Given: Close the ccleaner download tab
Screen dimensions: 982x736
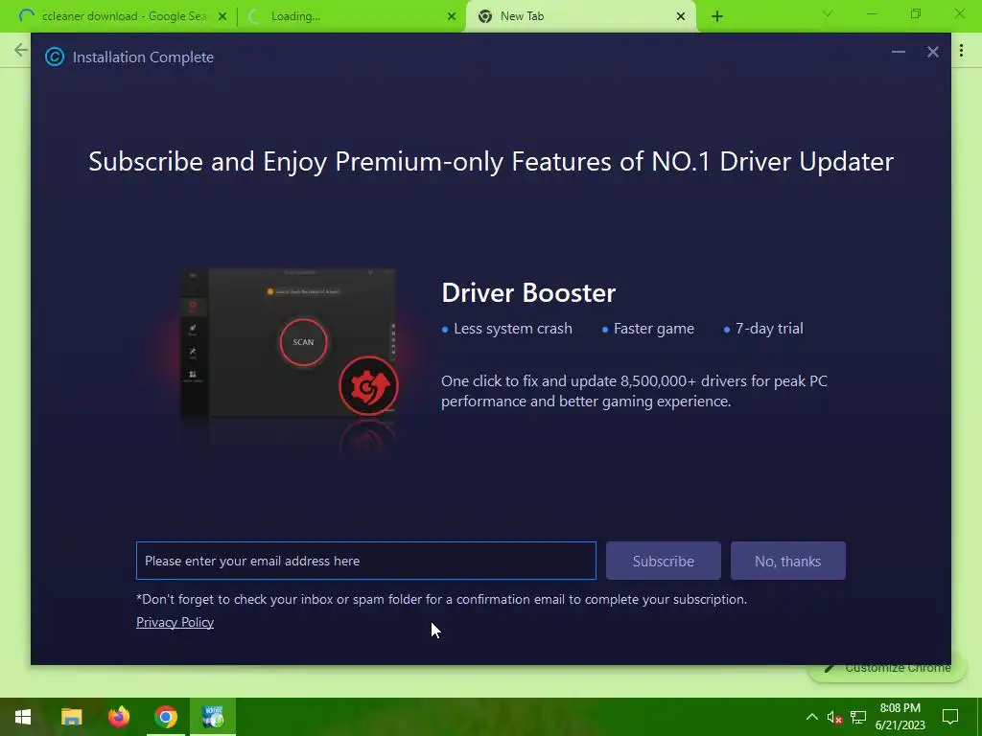Looking at the screenshot, I should pos(222,17).
